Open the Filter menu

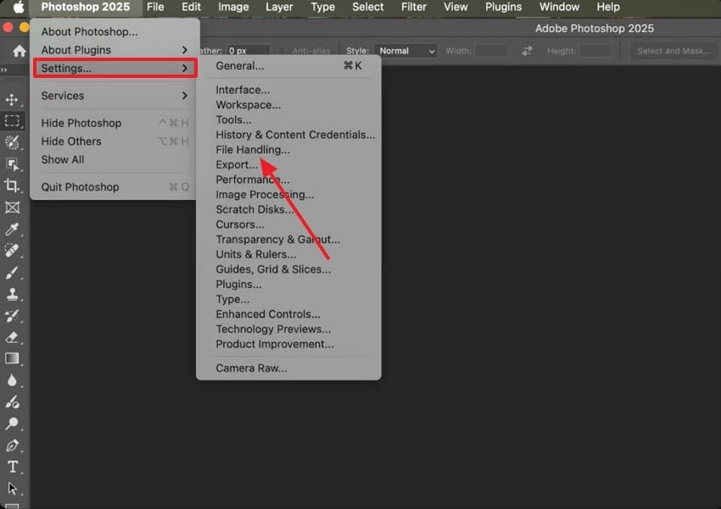pyautogui.click(x=413, y=7)
